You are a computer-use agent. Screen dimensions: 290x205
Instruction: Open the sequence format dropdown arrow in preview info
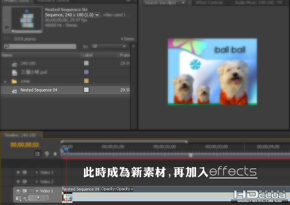(97, 15)
